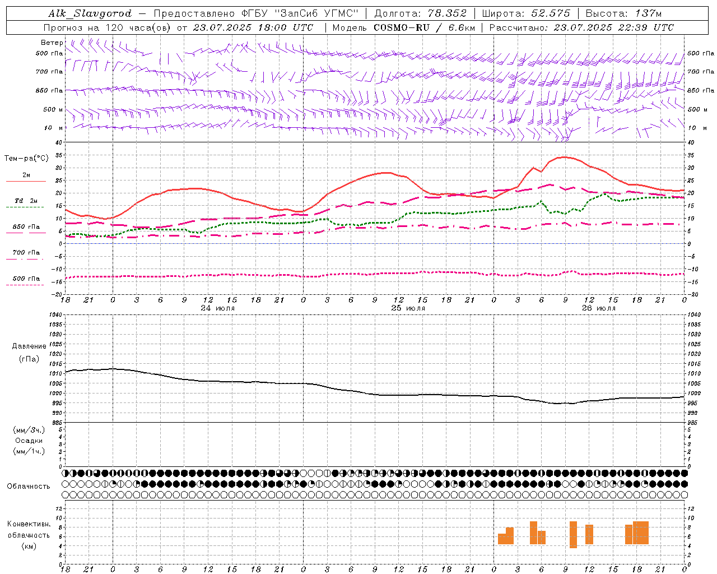
Task: Click the "500 м" wind level label on left
Action: [53, 109]
